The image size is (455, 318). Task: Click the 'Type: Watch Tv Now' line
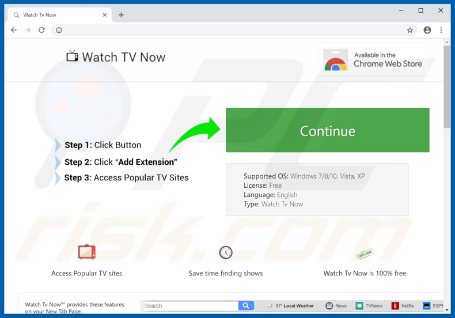click(273, 204)
